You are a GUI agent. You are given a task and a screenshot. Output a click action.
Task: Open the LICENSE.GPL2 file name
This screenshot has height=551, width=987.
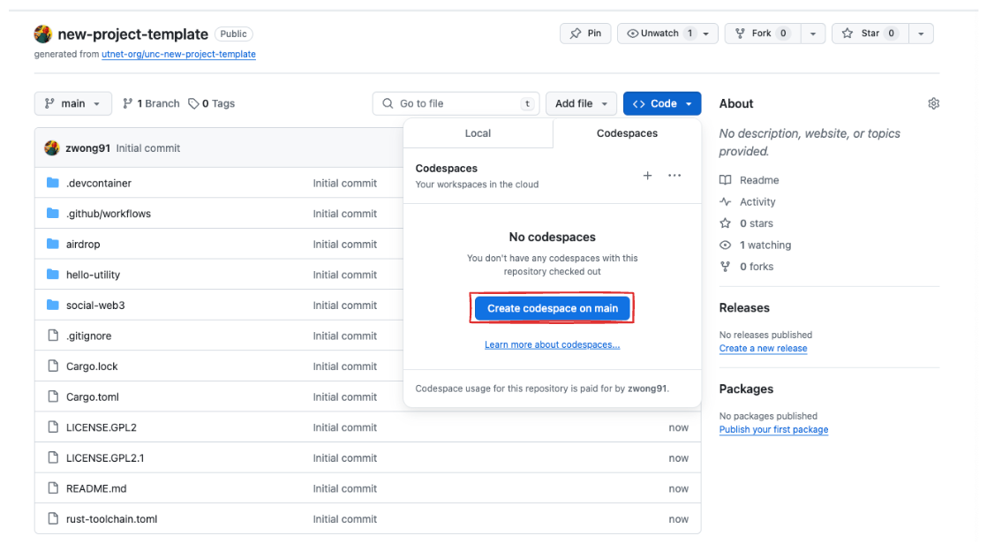(102, 427)
